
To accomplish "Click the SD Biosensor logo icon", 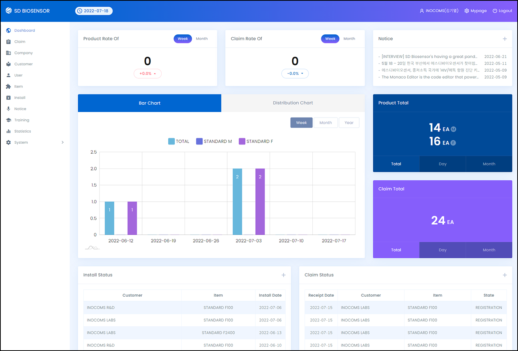I will (9, 11).
